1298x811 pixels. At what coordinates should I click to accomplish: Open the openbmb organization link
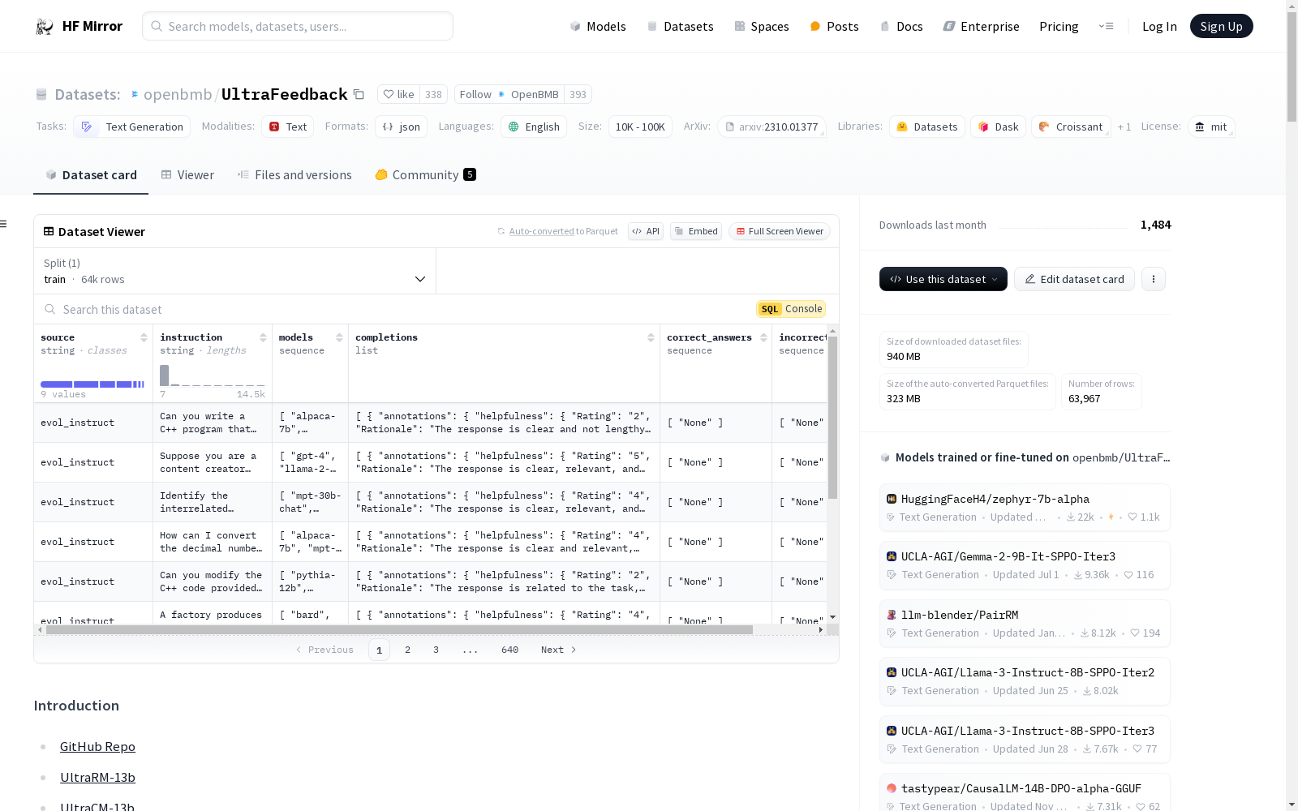coord(177,94)
